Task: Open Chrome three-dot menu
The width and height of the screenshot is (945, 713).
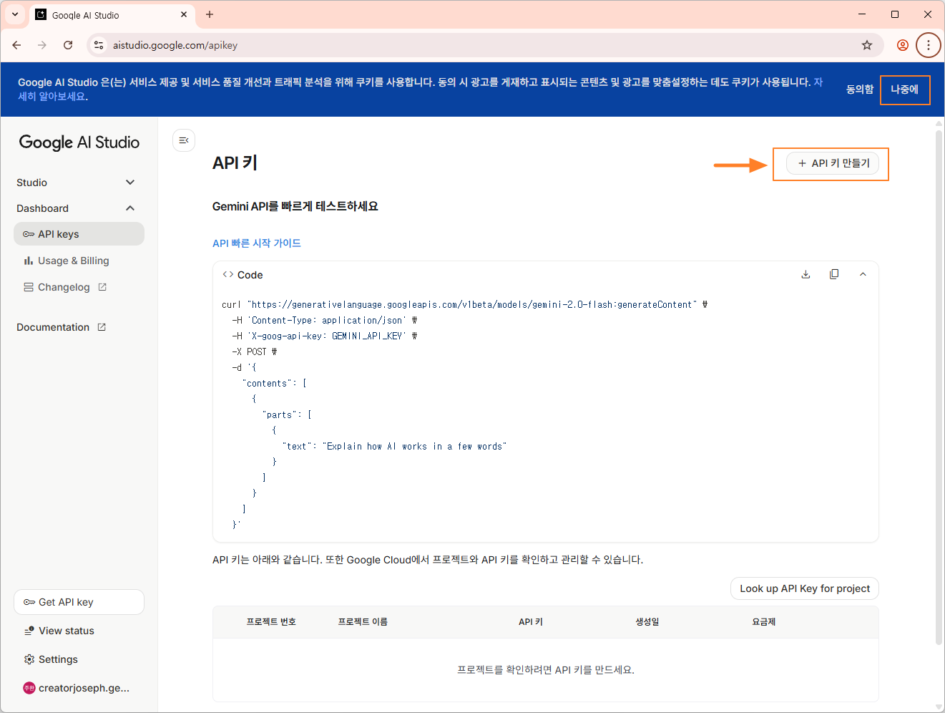Action: (929, 45)
